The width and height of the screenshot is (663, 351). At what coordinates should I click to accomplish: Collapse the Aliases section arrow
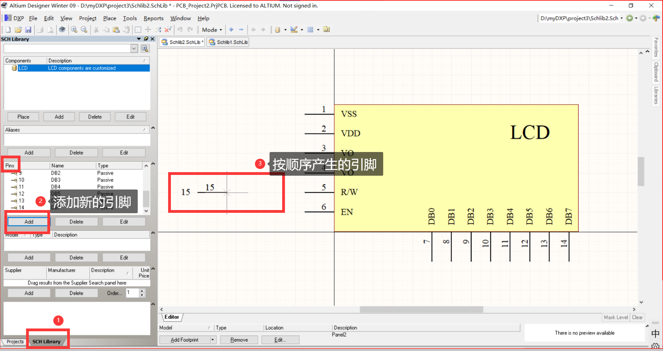pyautogui.click(x=153, y=128)
